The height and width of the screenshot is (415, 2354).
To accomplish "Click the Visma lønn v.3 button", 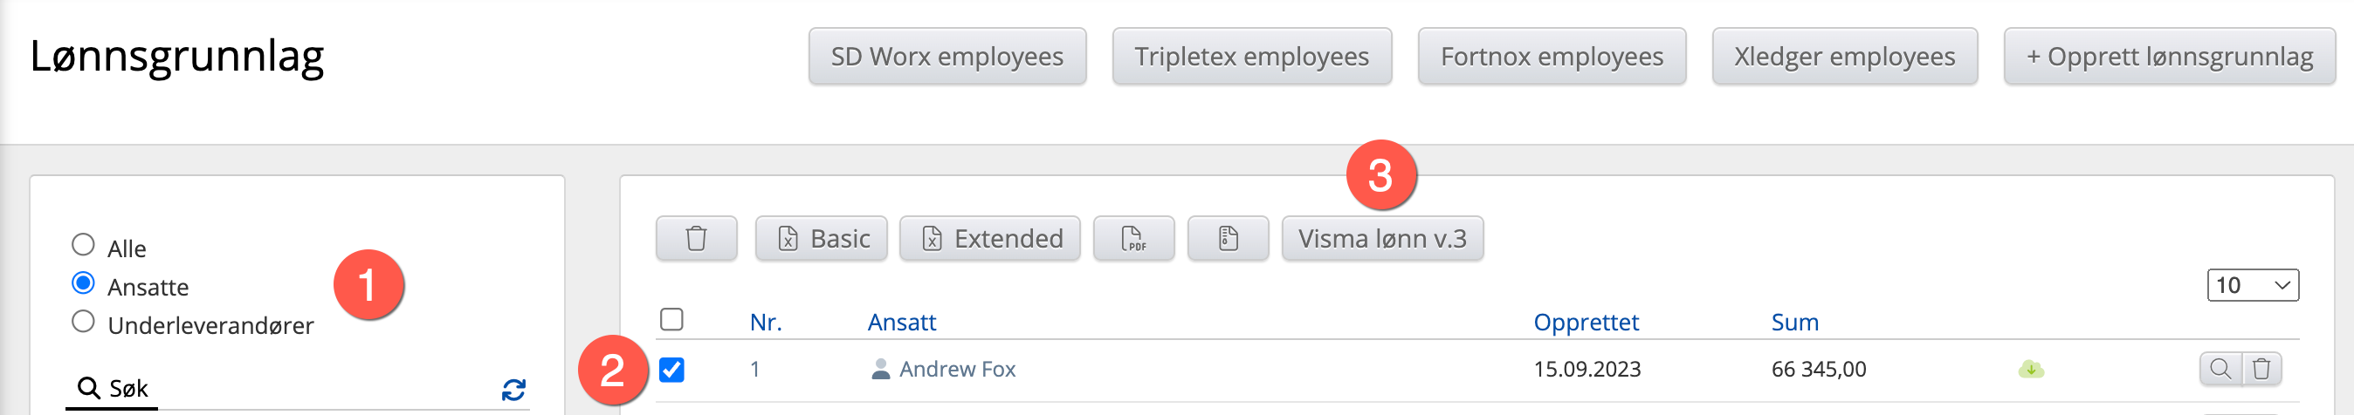I will point(1380,239).
